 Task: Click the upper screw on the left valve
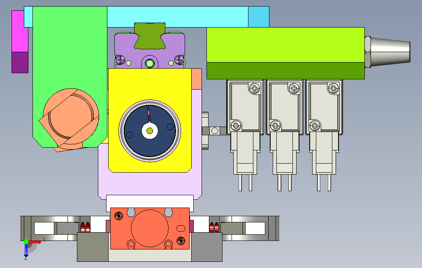point(254,88)
